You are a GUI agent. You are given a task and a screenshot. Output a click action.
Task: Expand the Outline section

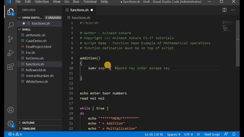click(19, 123)
